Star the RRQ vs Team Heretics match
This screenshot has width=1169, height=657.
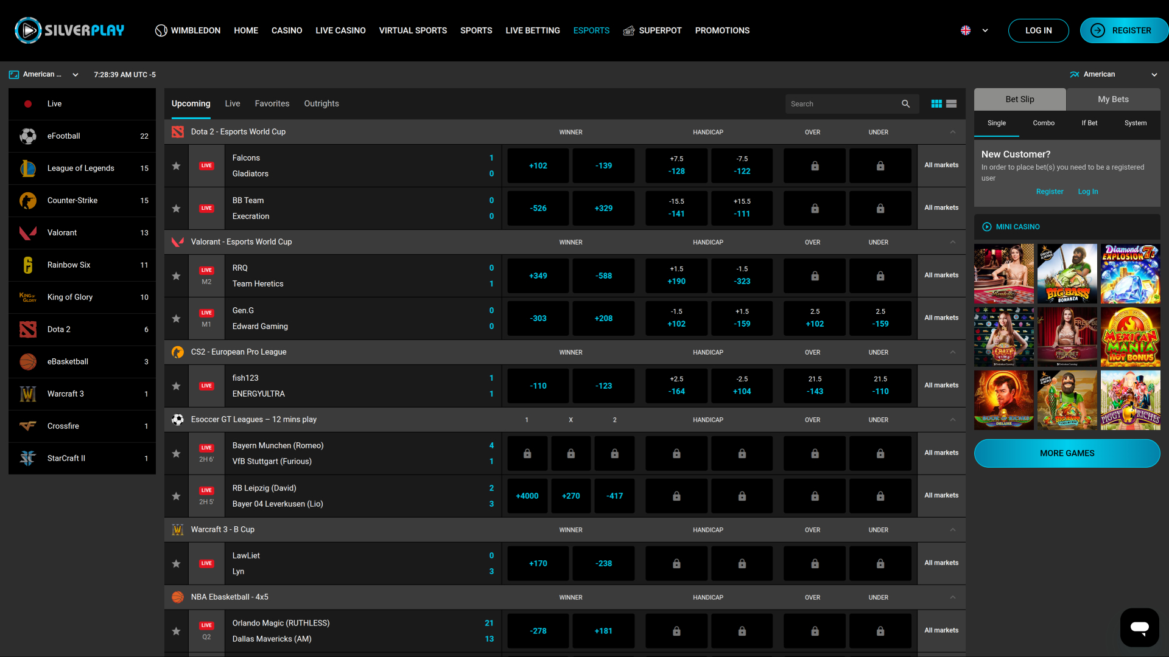[x=176, y=276]
